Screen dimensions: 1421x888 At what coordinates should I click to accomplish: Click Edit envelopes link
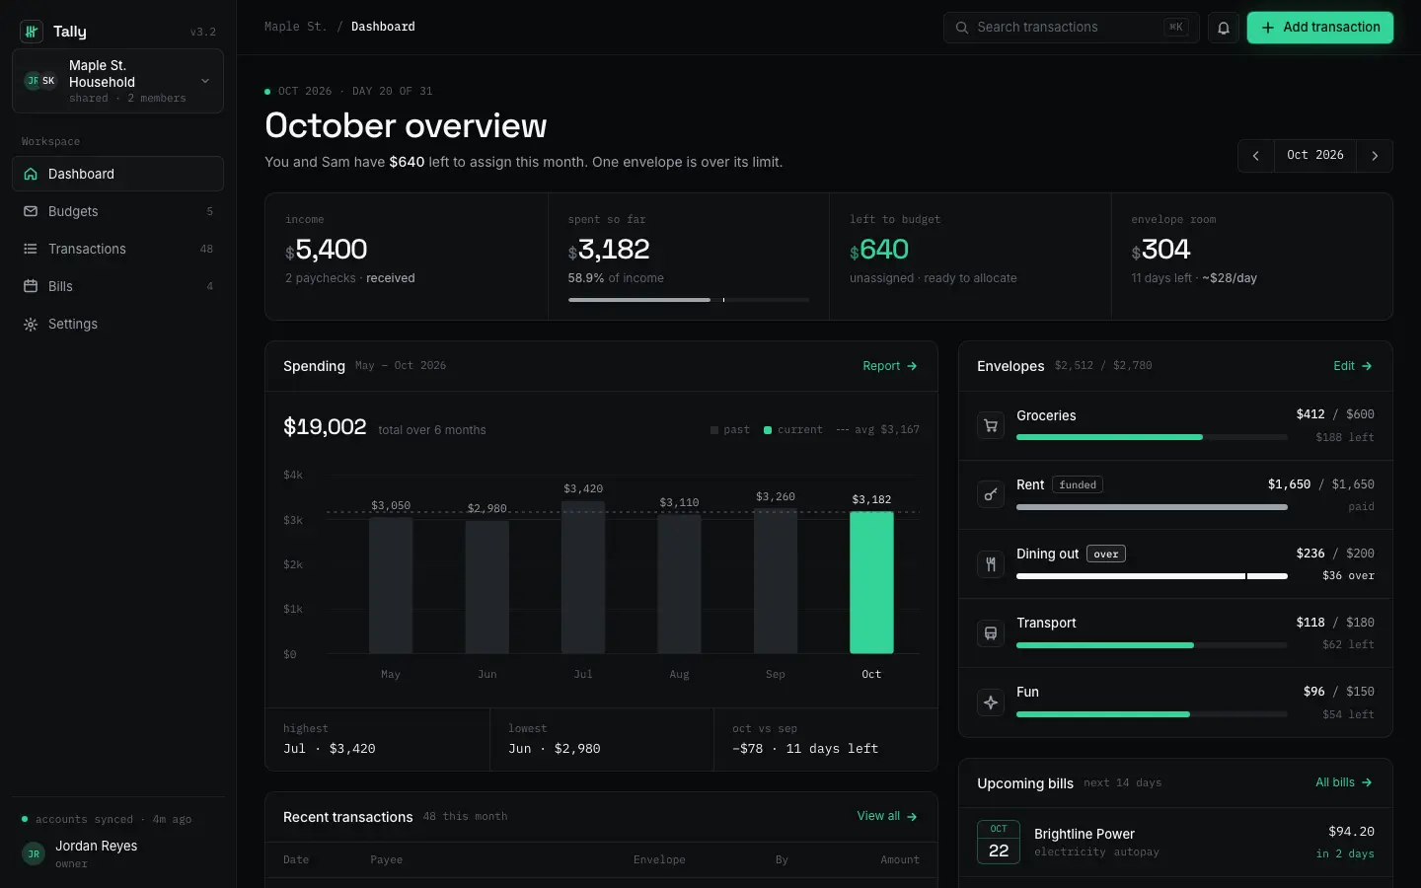[x=1353, y=366]
